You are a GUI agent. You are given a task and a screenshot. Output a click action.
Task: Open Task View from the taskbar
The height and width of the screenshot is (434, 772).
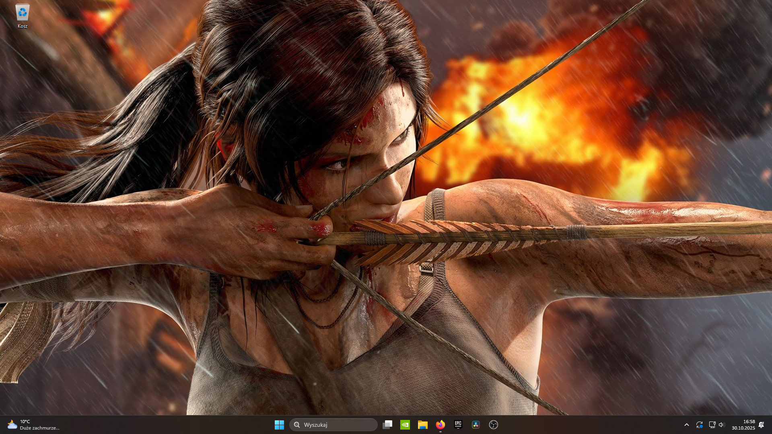387,425
